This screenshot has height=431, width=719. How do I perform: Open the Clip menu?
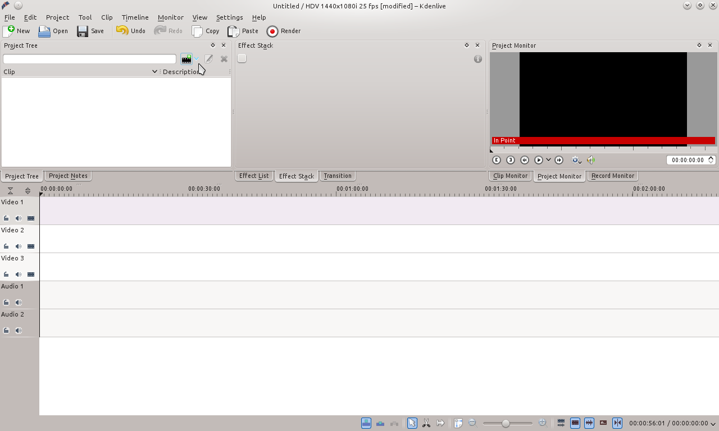[107, 17]
